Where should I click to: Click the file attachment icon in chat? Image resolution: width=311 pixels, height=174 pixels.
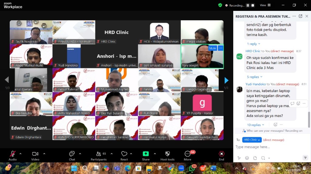click(x=255, y=158)
